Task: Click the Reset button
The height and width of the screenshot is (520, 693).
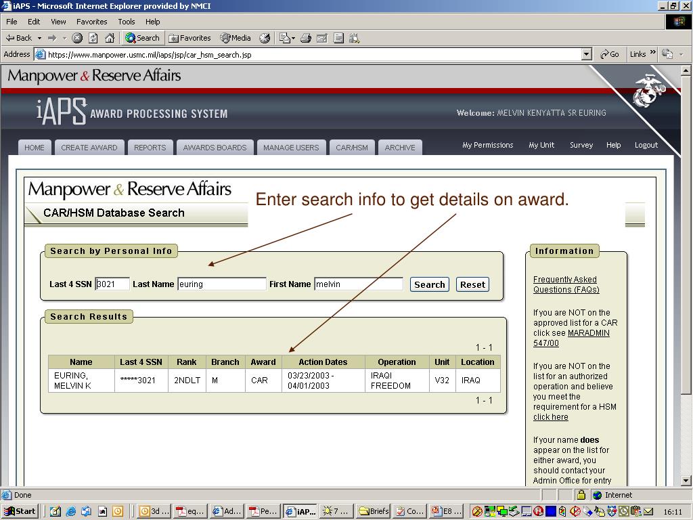Action: [x=472, y=284]
